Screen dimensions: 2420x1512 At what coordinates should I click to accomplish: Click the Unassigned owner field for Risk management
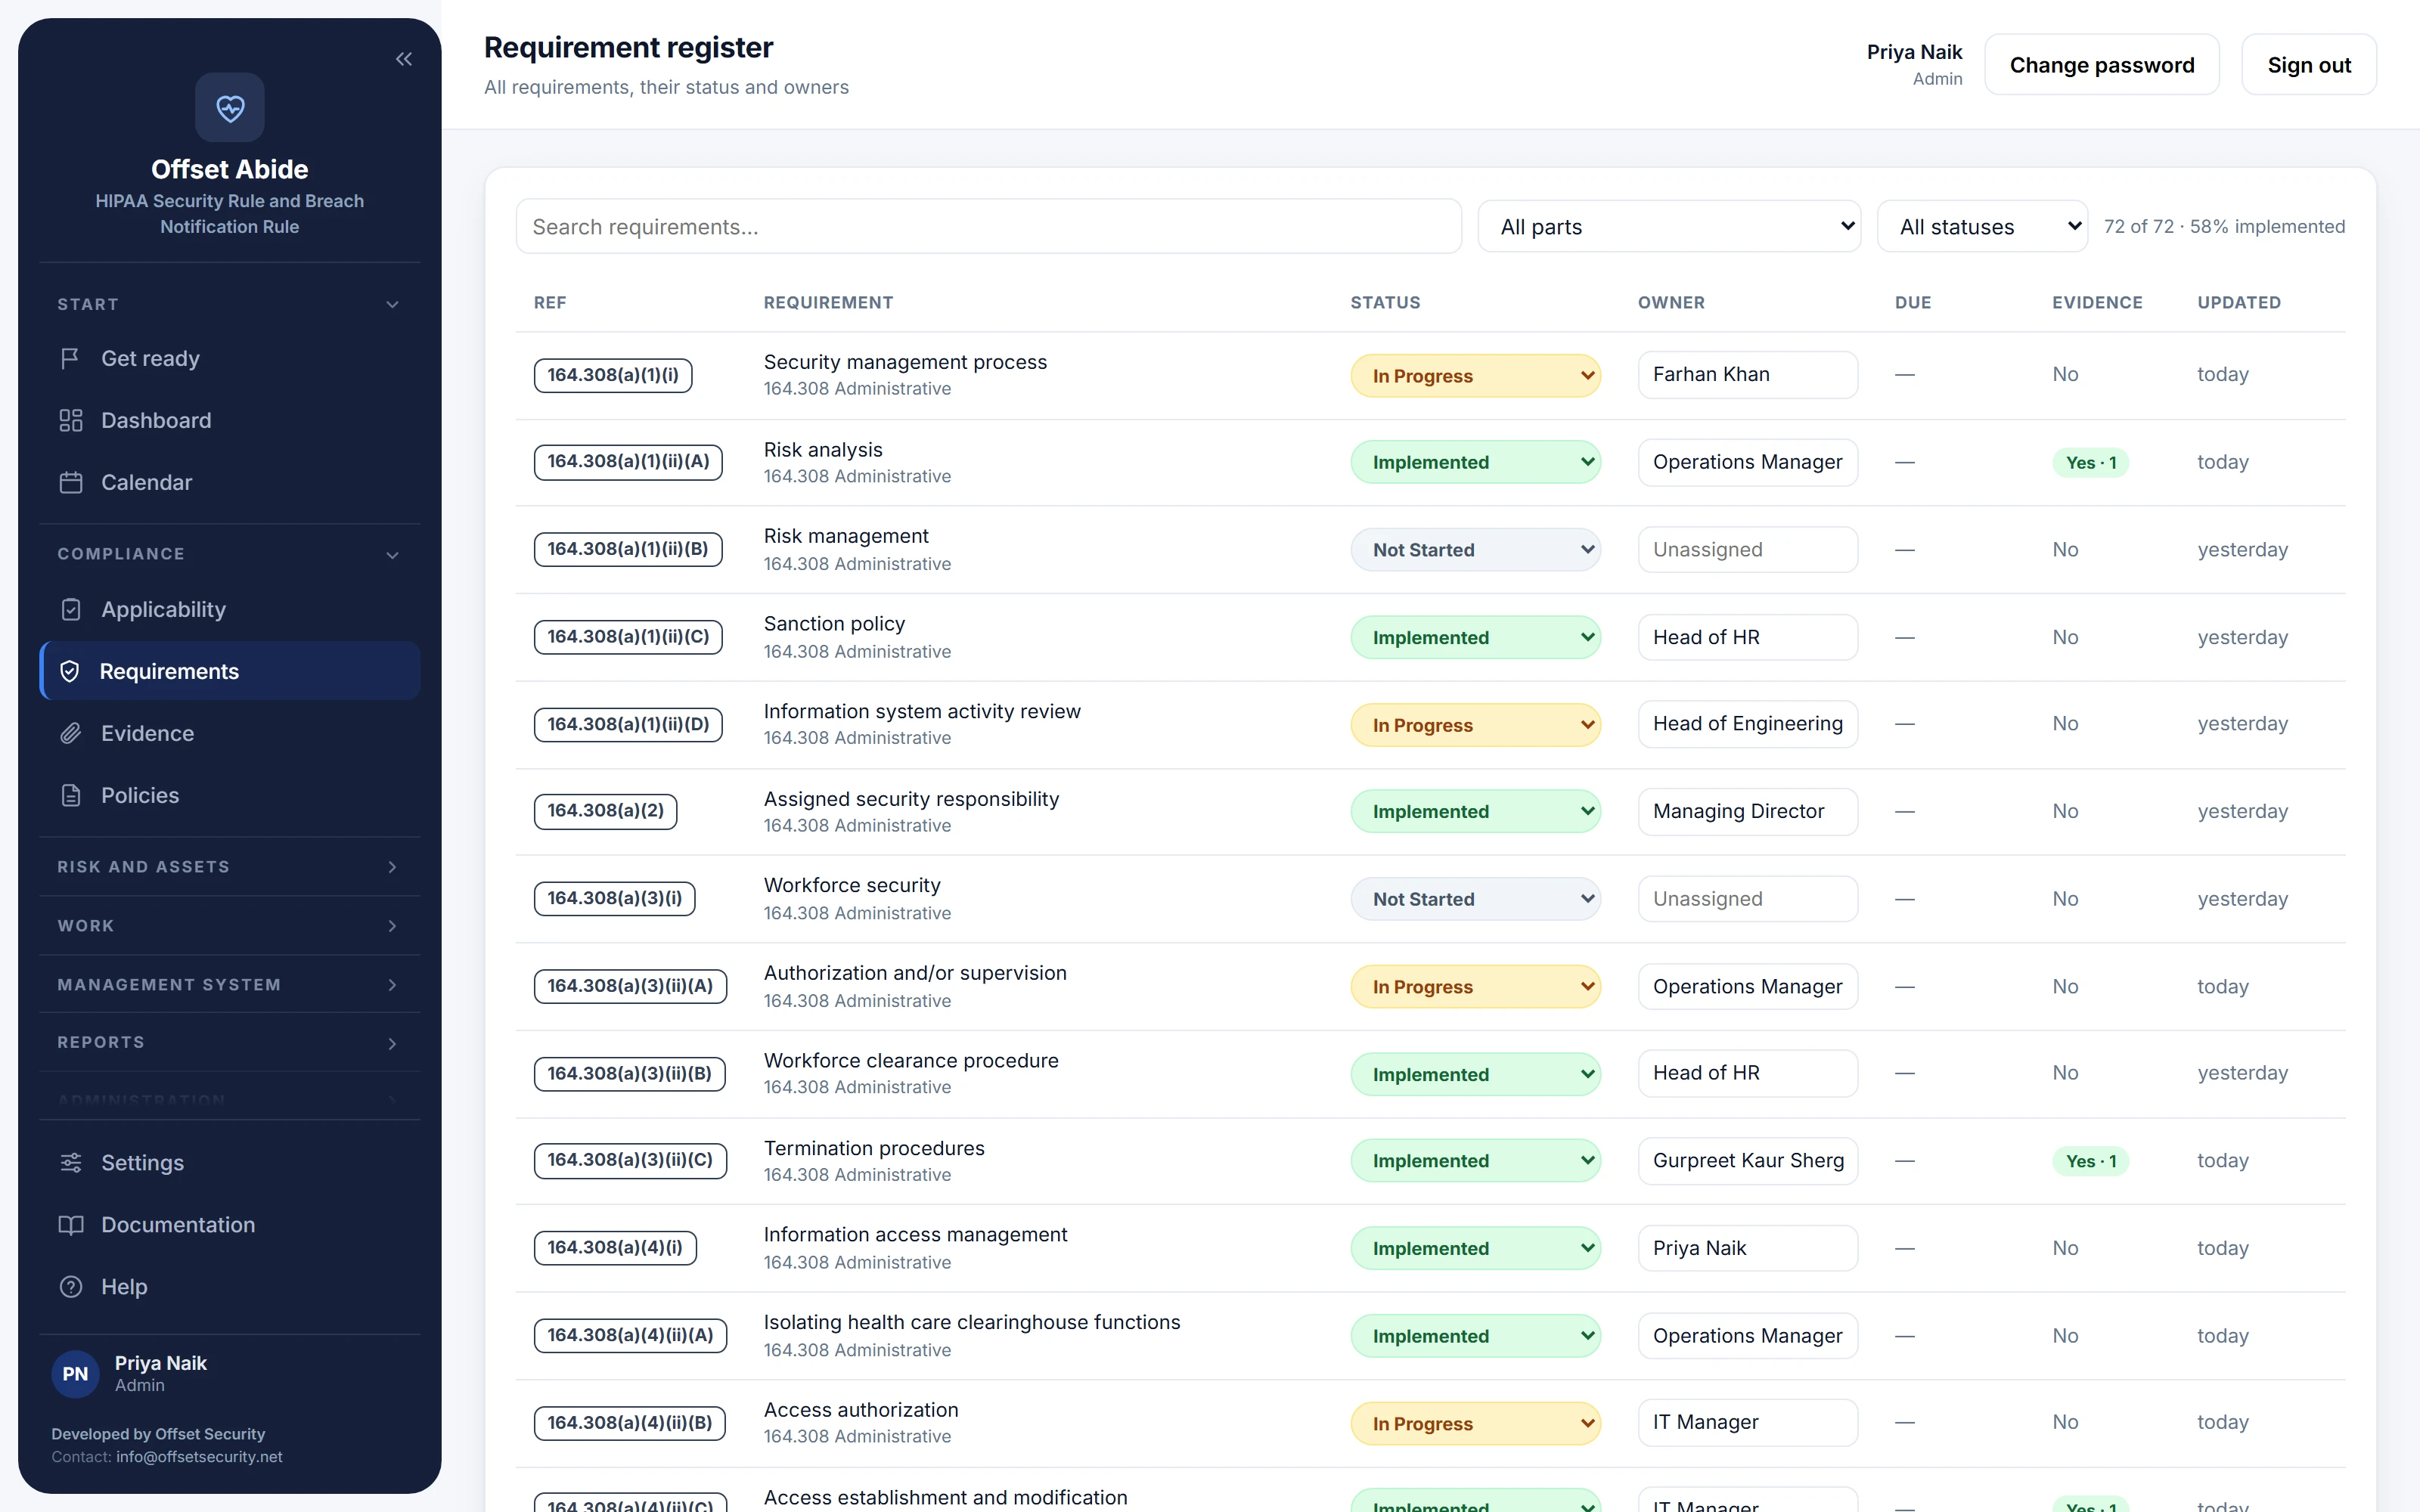coord(1747,549)
